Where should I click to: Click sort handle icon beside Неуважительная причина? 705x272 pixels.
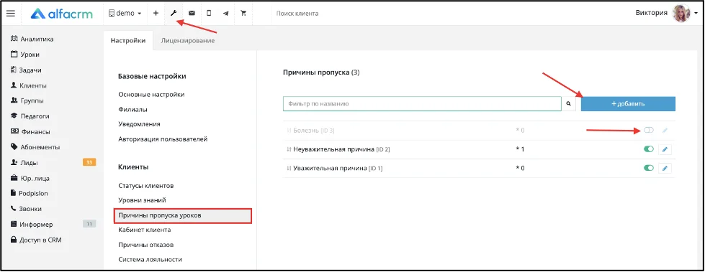(289, 149)
